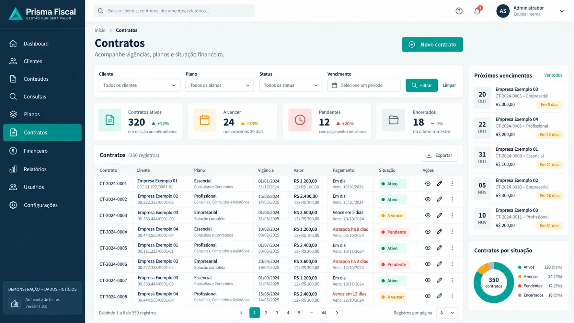Go to the next page arrow
The height and width of the screenshot is (323, 574).
coord(337,313)
